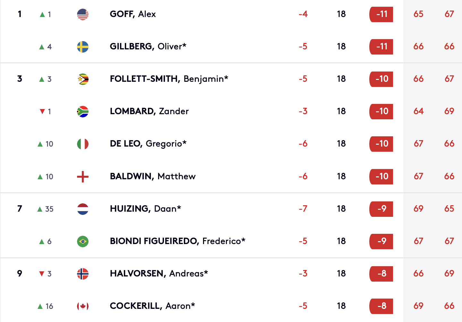Click the Zimbabwe flag next to Follett-Smith

coord(83,79)
